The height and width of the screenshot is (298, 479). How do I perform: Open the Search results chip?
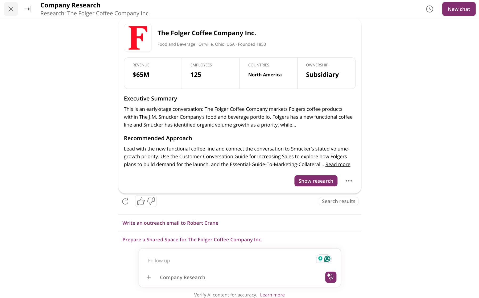coord(338,201)
